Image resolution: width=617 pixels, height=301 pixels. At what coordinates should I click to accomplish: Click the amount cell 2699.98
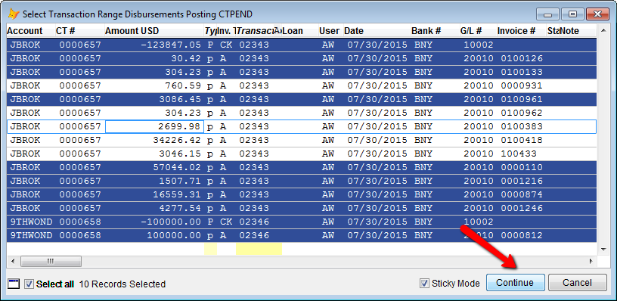pyautogui.click(x=155, y=127)
